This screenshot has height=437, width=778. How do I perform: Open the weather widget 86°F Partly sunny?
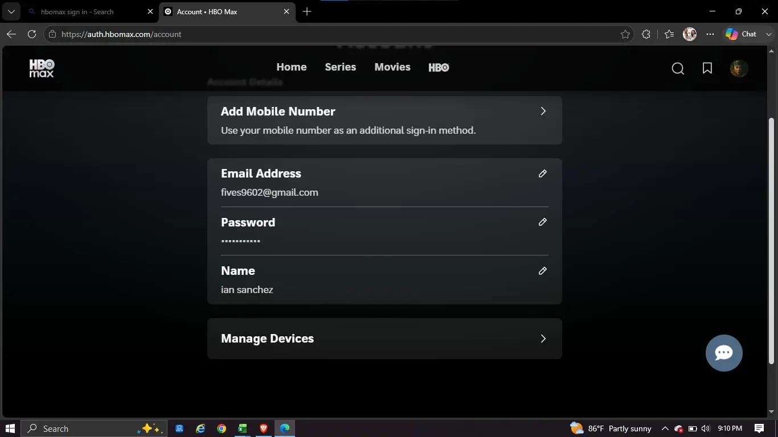click(611, 428)
